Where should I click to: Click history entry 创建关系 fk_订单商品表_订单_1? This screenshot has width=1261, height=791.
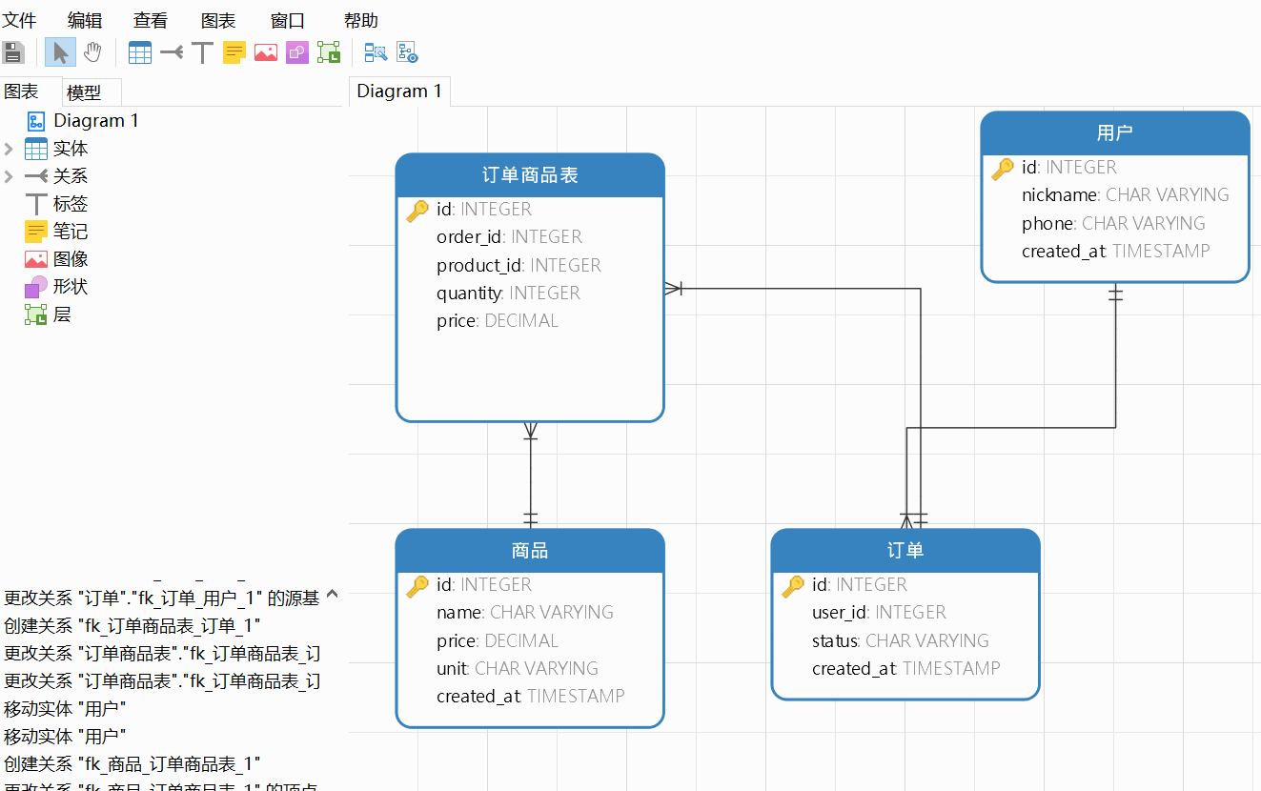point(132,626)
